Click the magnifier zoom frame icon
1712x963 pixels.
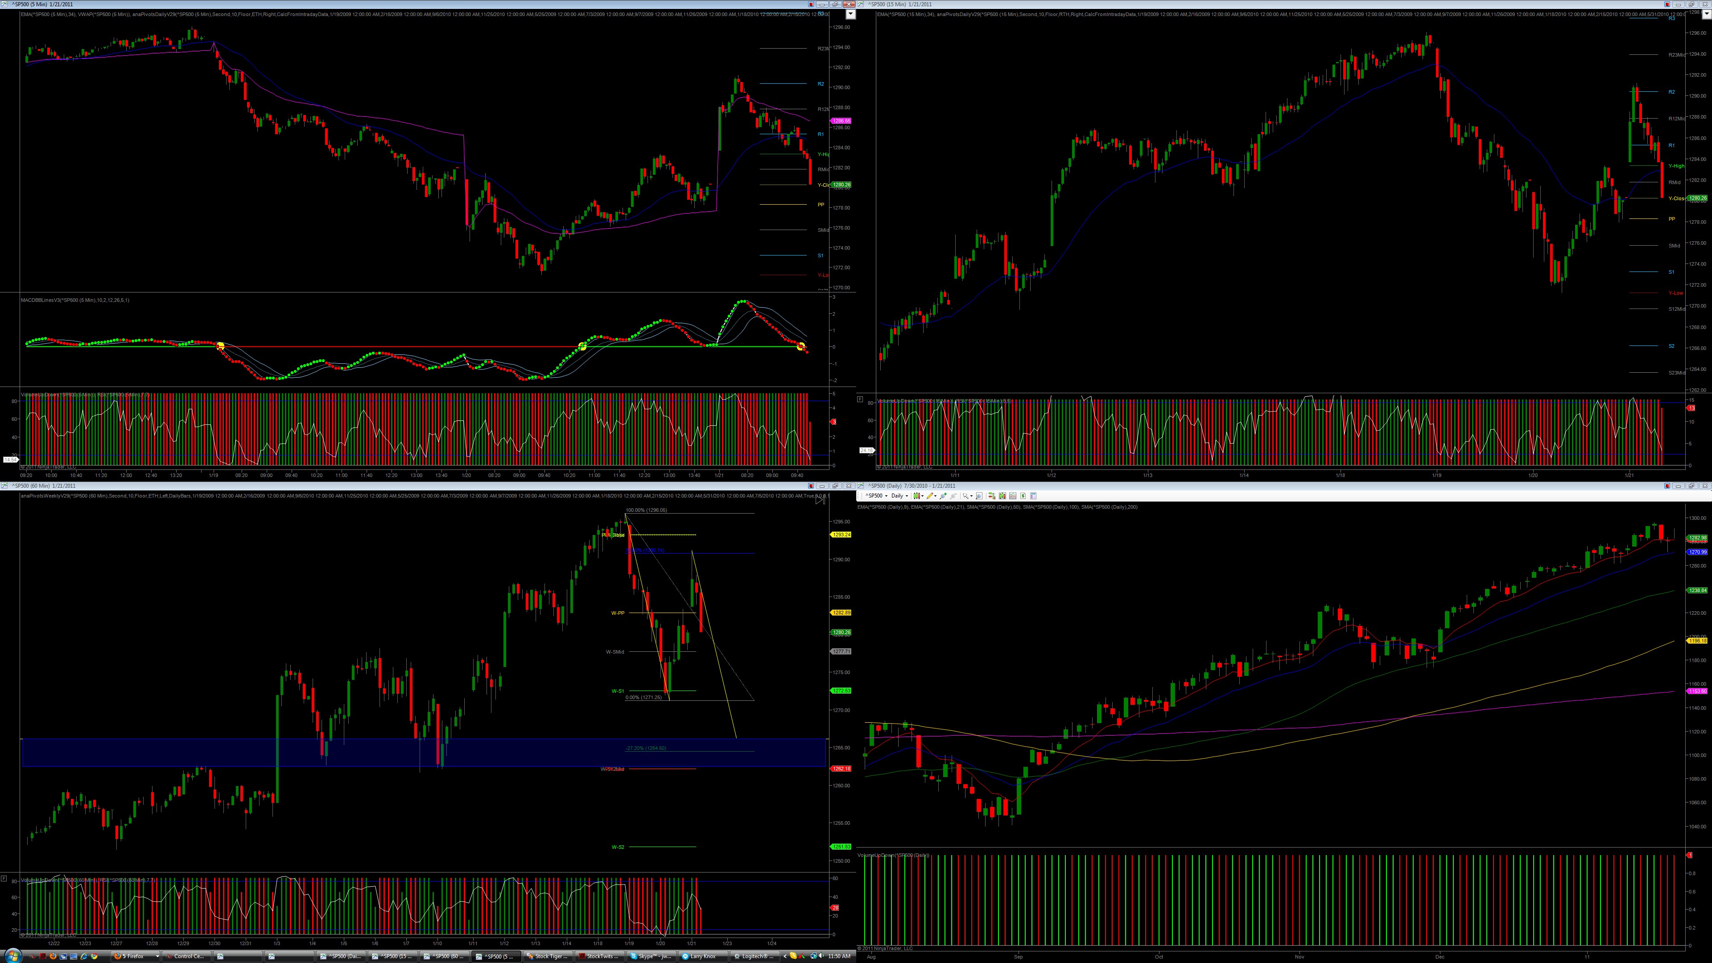coord(979,496)
